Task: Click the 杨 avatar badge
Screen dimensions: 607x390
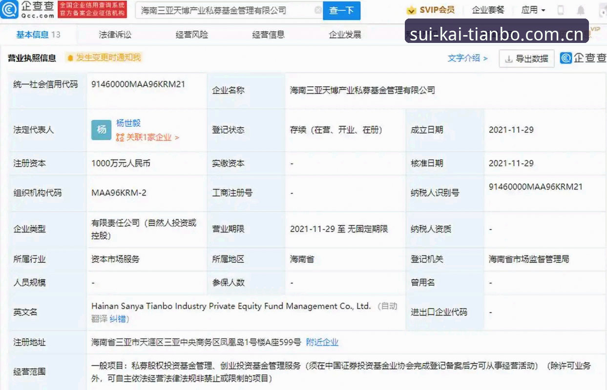Action: [x=101, y=130]
